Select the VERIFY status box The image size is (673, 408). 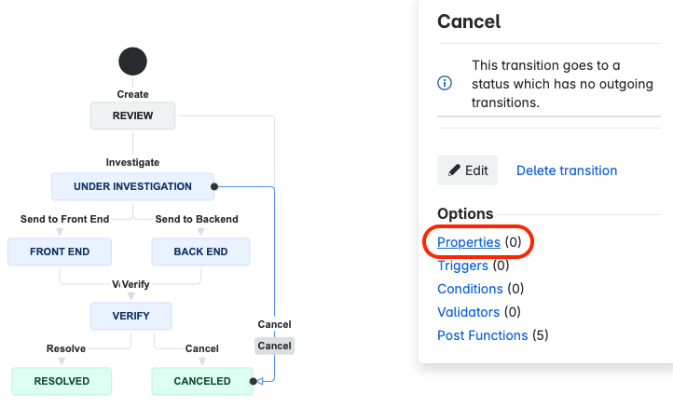(131, 316)
